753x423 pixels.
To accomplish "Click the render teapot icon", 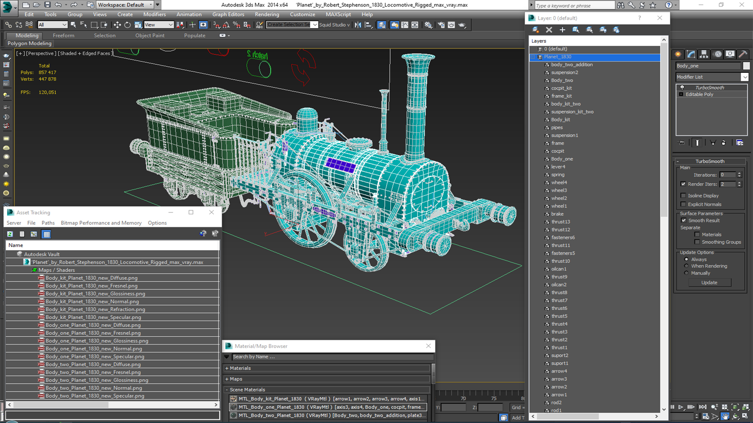I will [x=462, y=25].
